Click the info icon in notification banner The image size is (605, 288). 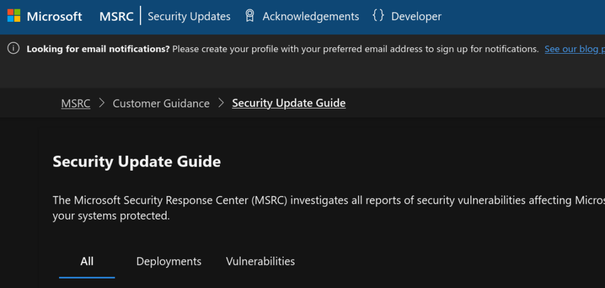(14, 48)
